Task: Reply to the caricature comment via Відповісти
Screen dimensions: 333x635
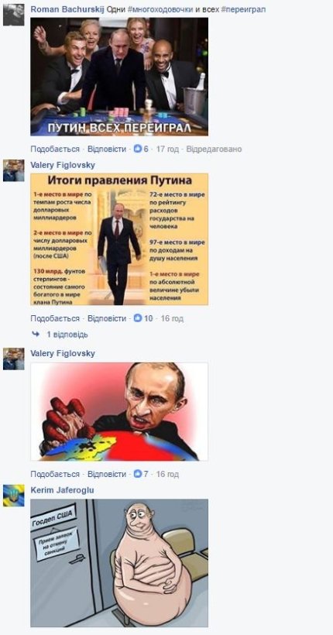Action: [x=107, y=474]
